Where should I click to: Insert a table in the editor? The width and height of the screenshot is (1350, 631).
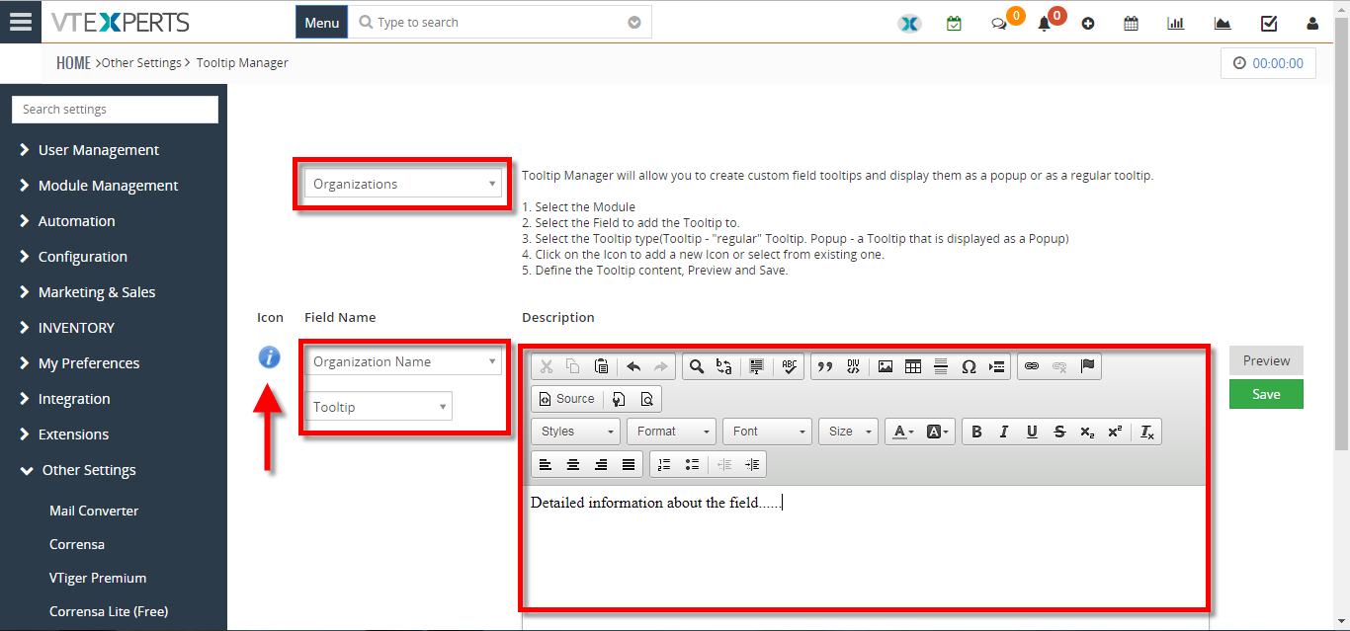(913, 366)
